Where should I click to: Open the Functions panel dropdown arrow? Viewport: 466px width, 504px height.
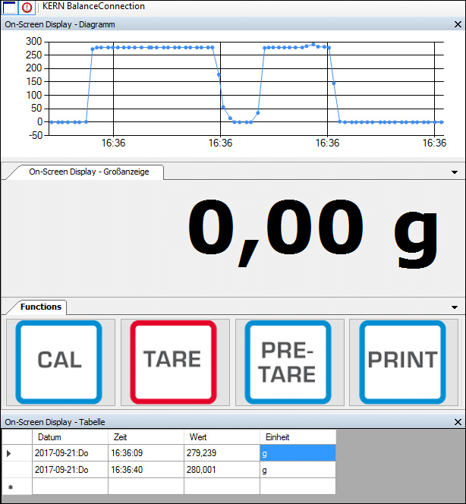pos(455,307)
